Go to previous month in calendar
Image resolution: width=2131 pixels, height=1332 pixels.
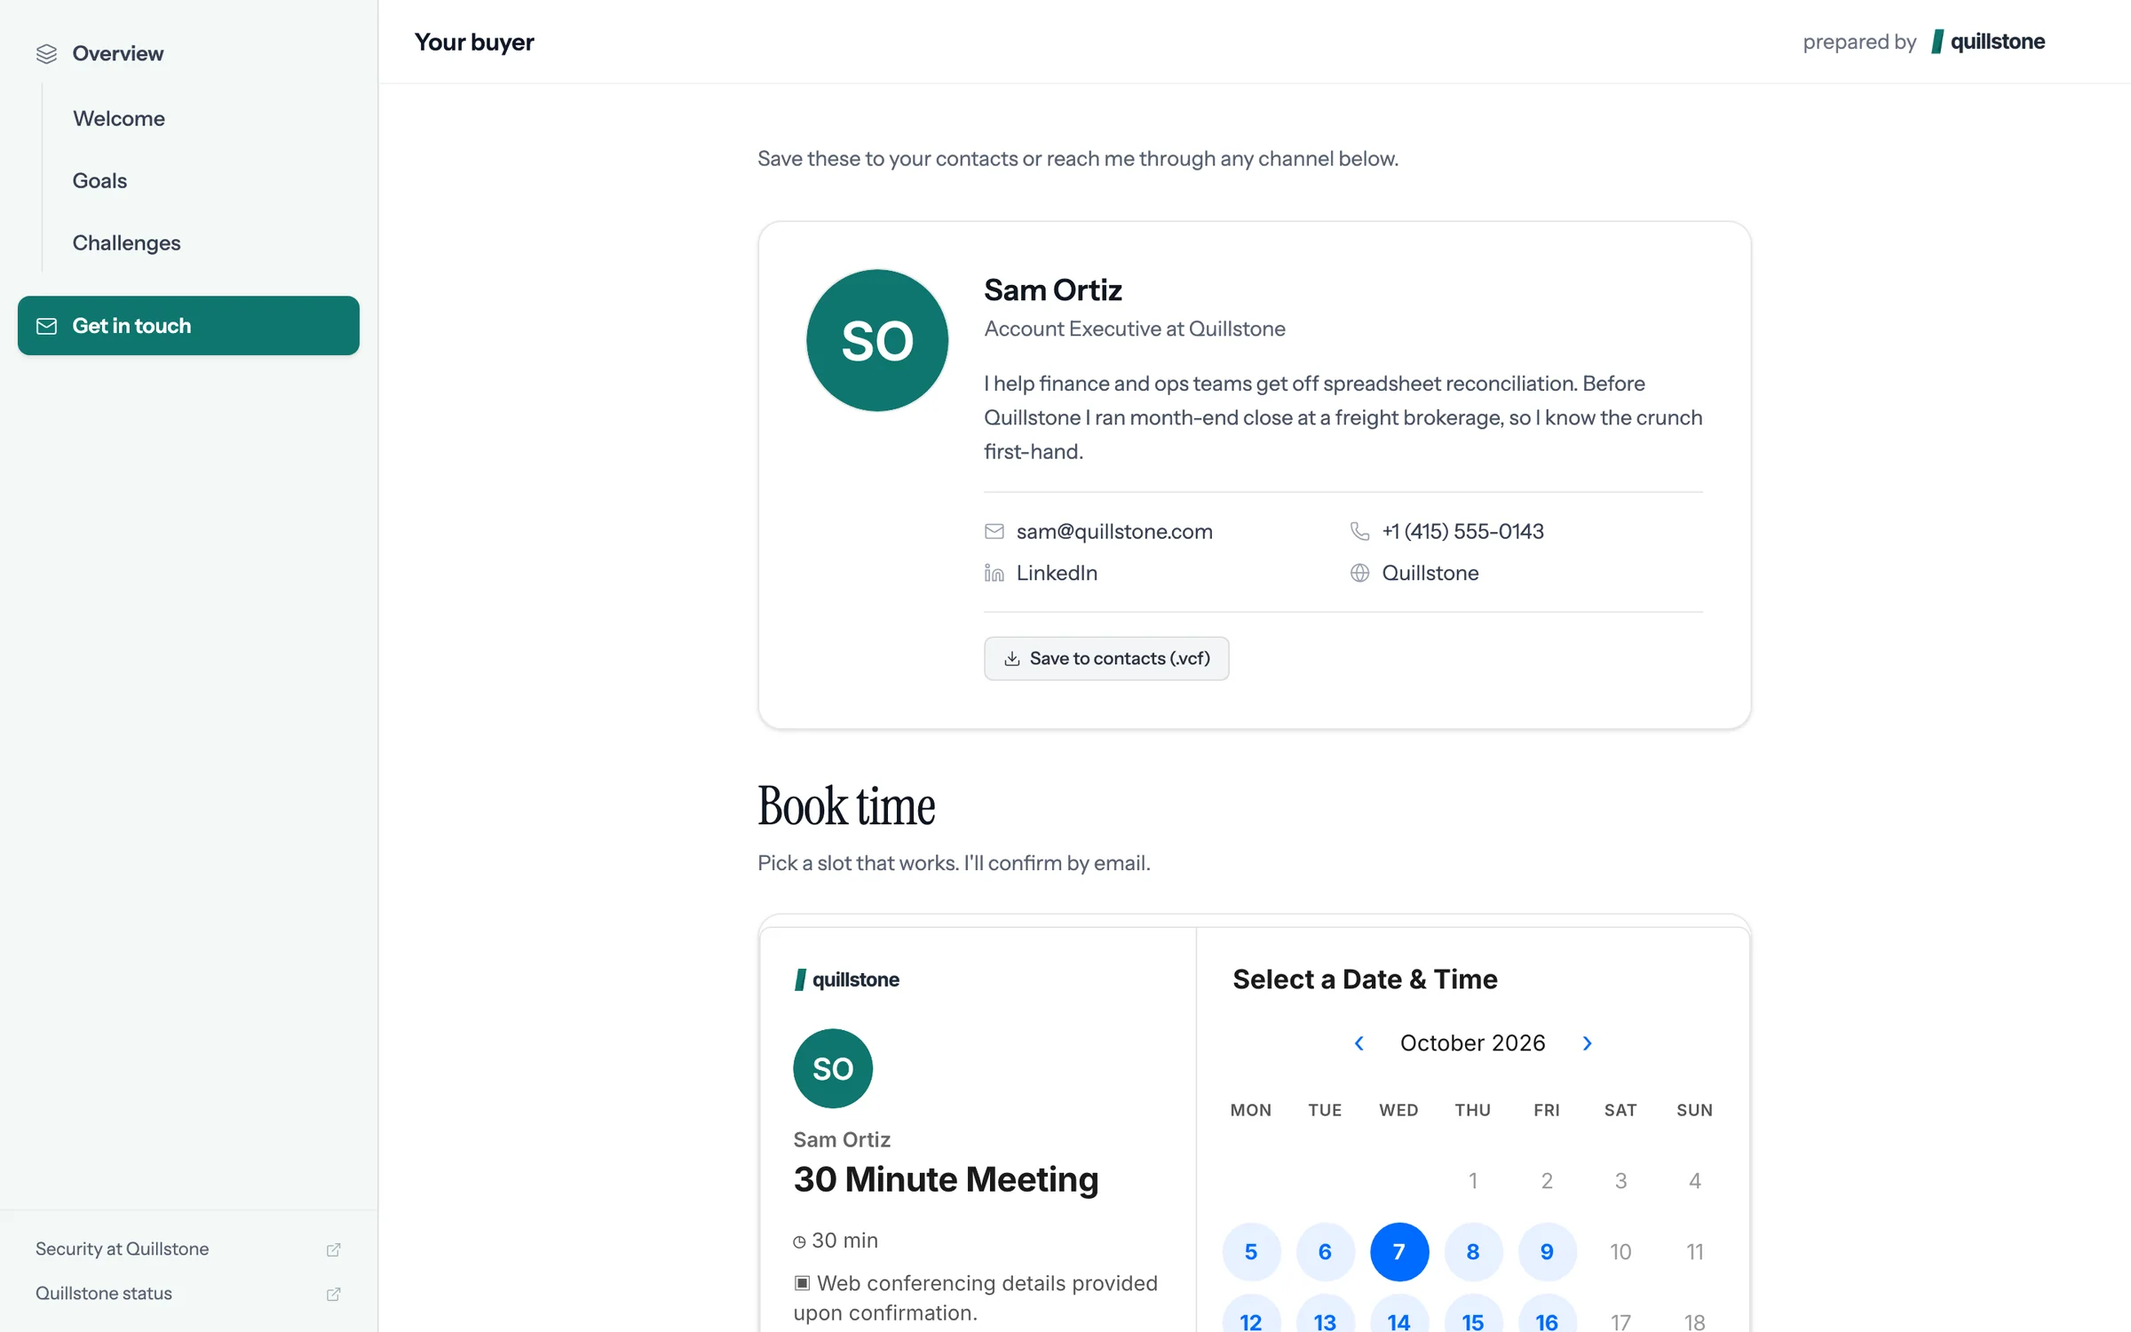[1359, 1043]
